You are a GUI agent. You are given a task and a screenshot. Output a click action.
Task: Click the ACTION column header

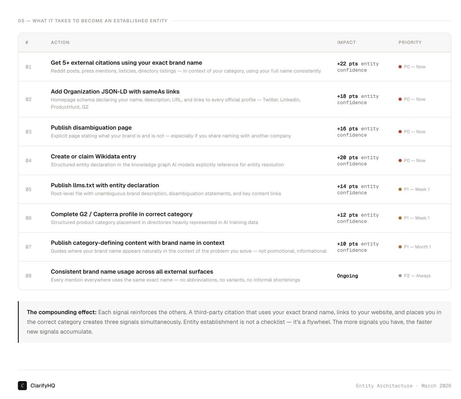(x=60, y=43)
